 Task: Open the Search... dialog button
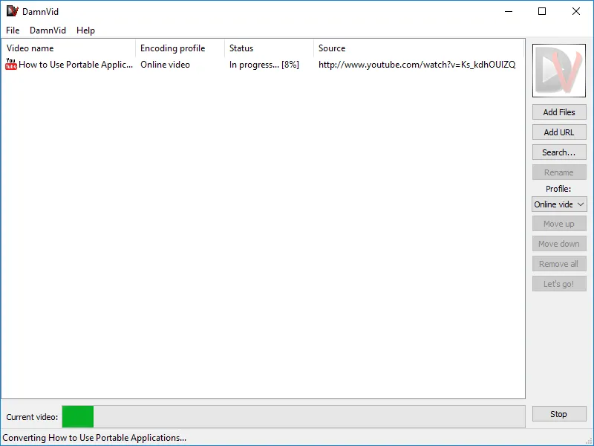coord(559,152)
